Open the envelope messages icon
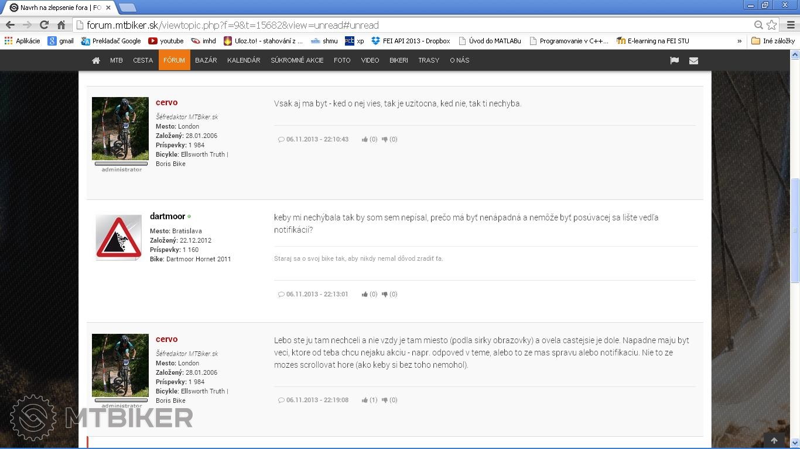Viewport: 800px width, 449px height. pos(693,60)
